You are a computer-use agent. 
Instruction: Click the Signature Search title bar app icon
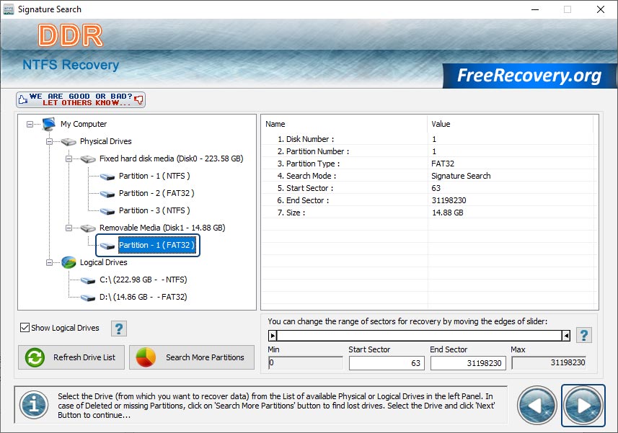tap(8, 9)
